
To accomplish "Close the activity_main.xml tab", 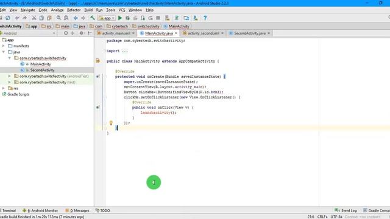I will tap(133, 33).
